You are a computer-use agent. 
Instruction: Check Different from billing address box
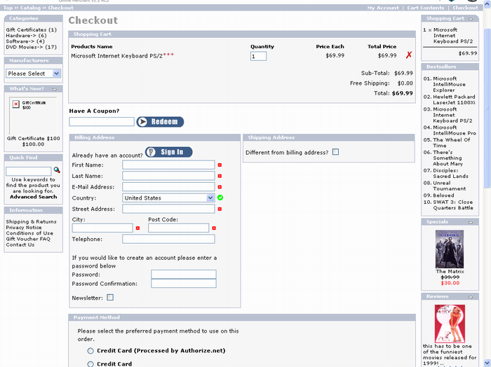[x=335, y=152]
